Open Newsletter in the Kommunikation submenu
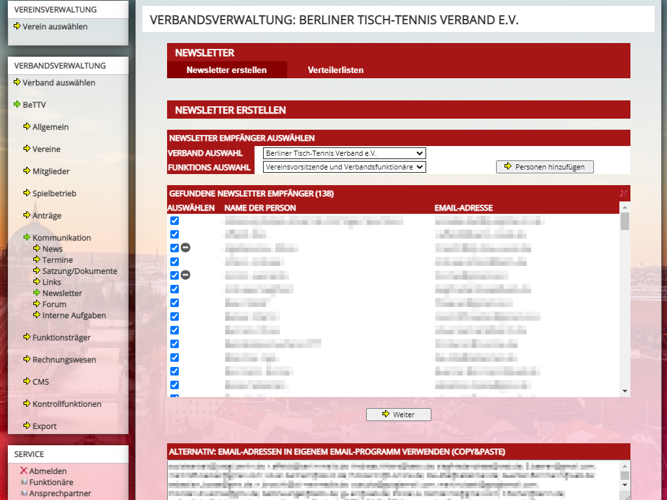 tap(62, 293)
